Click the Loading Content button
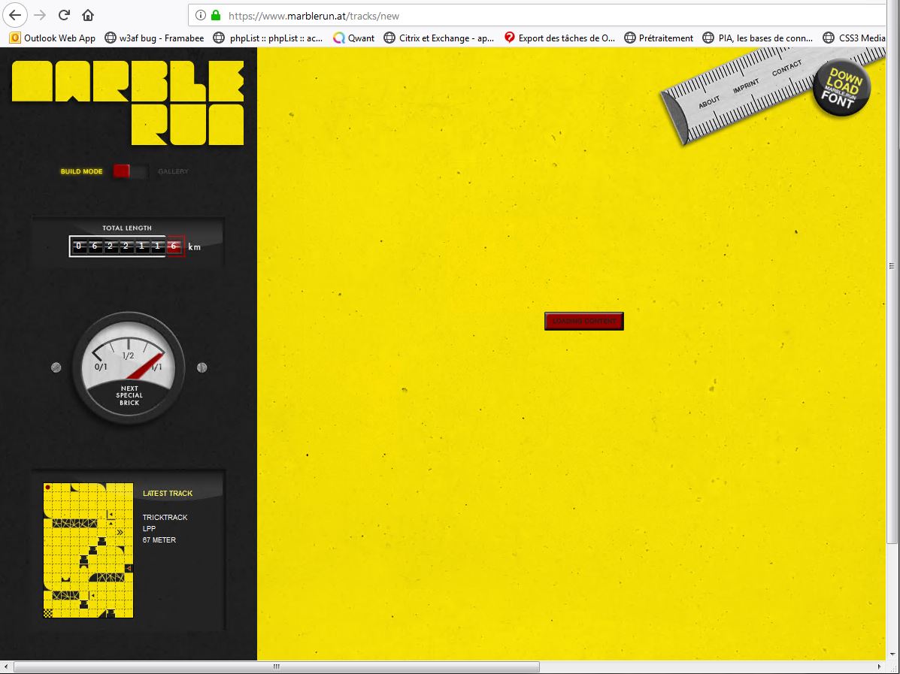 click(583, 321)
